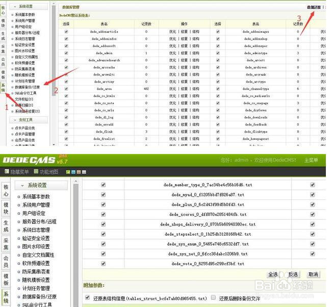
Task: Collapse 系统设置 section below the DedeCMS header
Action: pyautogui.click(x=41, y=186)
